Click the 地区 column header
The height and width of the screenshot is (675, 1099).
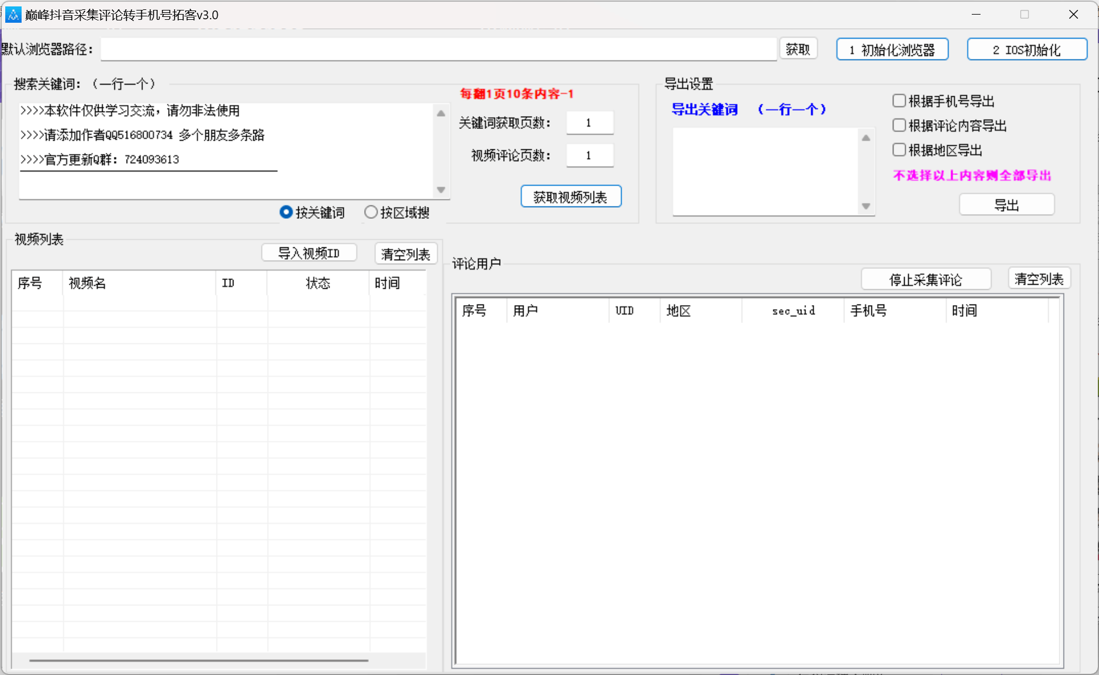pyautogui.click(x=701, y=311)
